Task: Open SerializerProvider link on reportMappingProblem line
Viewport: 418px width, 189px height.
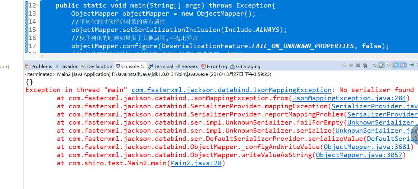Action: tap(383, 114)
